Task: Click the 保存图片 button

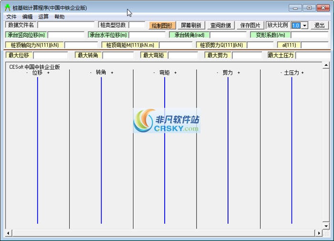Action: (250, 25)
